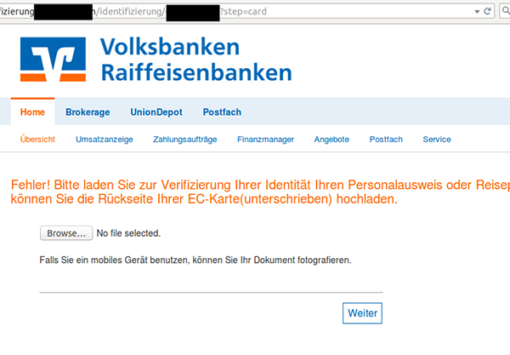Open the Finanzmanager link
510x355 pixels.
coord(265,140)
